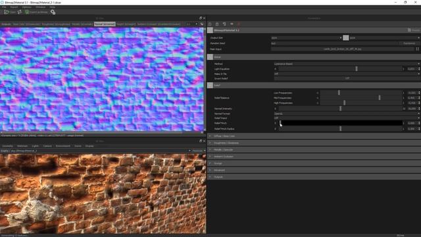Open the Materials menu in 3D view
421x237 pixels.
coord(22,146)
